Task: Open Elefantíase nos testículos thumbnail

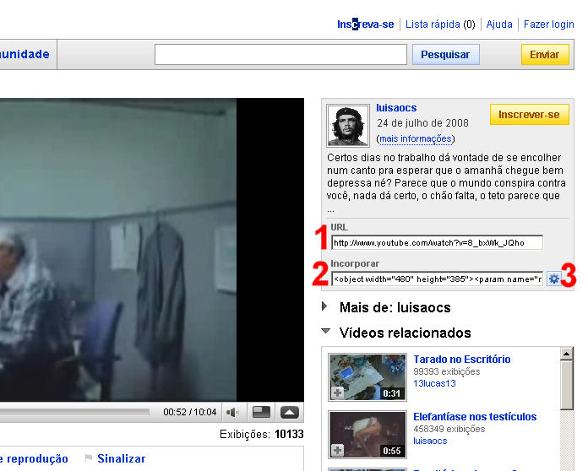Action: coord(367,435)
